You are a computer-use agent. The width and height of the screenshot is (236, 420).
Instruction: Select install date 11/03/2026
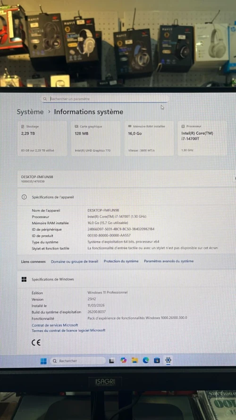[96, 305]
